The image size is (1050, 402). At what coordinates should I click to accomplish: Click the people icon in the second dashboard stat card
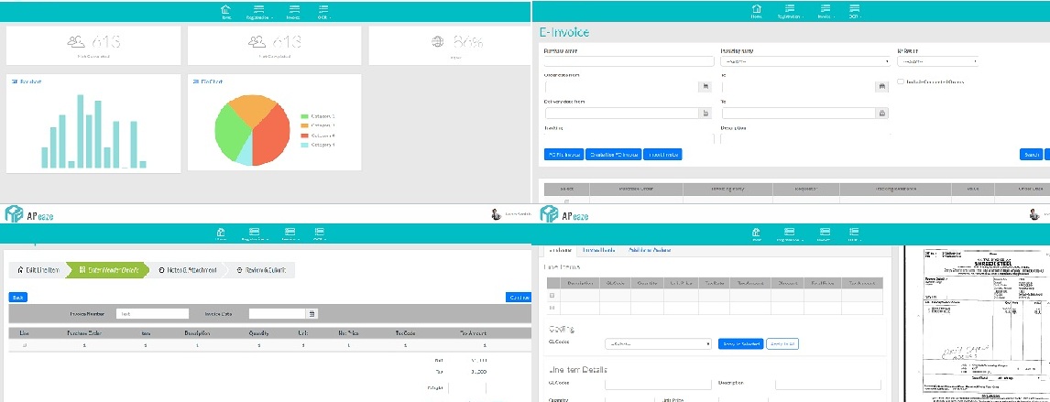point(257,41)
